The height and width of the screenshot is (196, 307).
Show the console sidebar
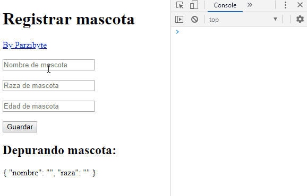point(179,19)
